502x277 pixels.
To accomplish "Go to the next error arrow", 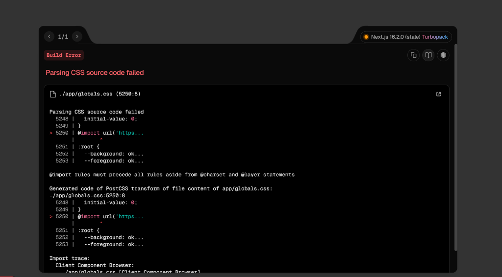I will point(77,36).
